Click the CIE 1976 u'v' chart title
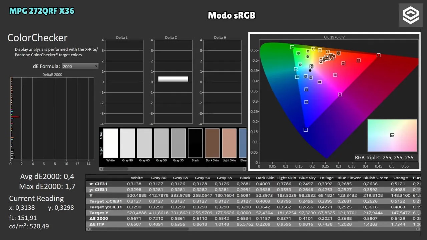Image resolution: width=427 pixels, height=240 pixels. coord(334,37)
